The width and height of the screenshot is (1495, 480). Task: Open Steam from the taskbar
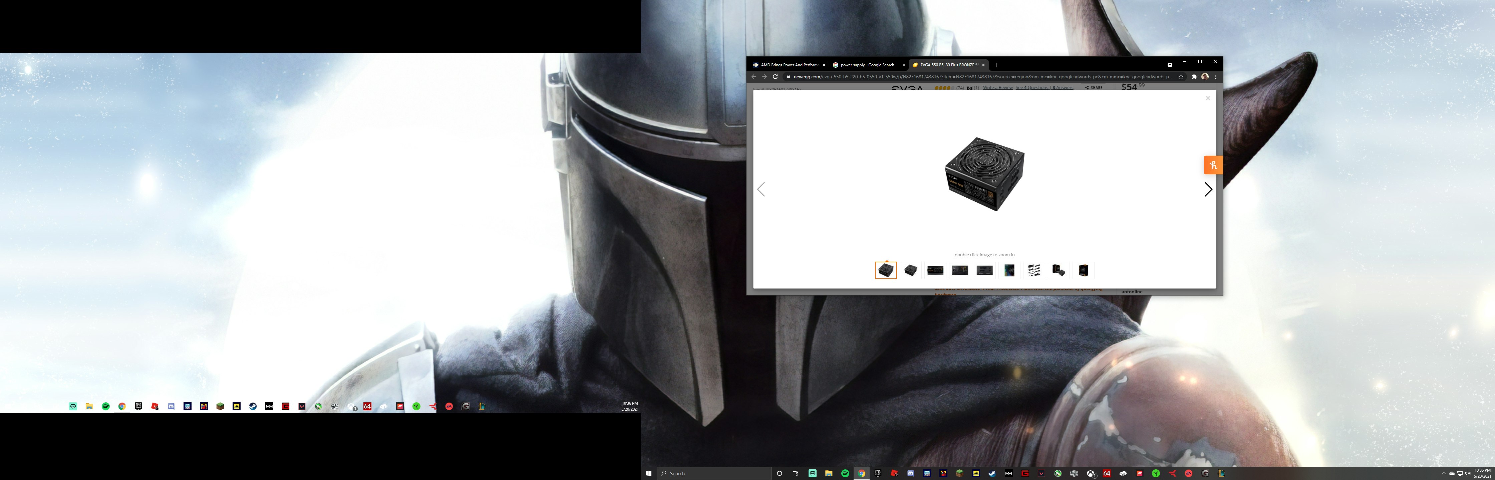pyautogui.click(x=992, y=474)
